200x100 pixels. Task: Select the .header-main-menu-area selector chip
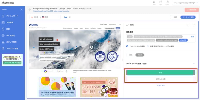point(167,40)
